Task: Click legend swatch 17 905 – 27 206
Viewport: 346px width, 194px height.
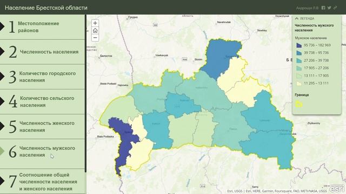Action: (299, 68)
